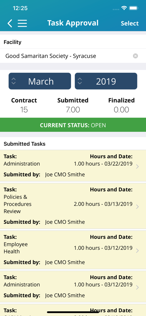Open the March month picker
The height and width of the screenshot is (316, 146).
click(40, 81)
